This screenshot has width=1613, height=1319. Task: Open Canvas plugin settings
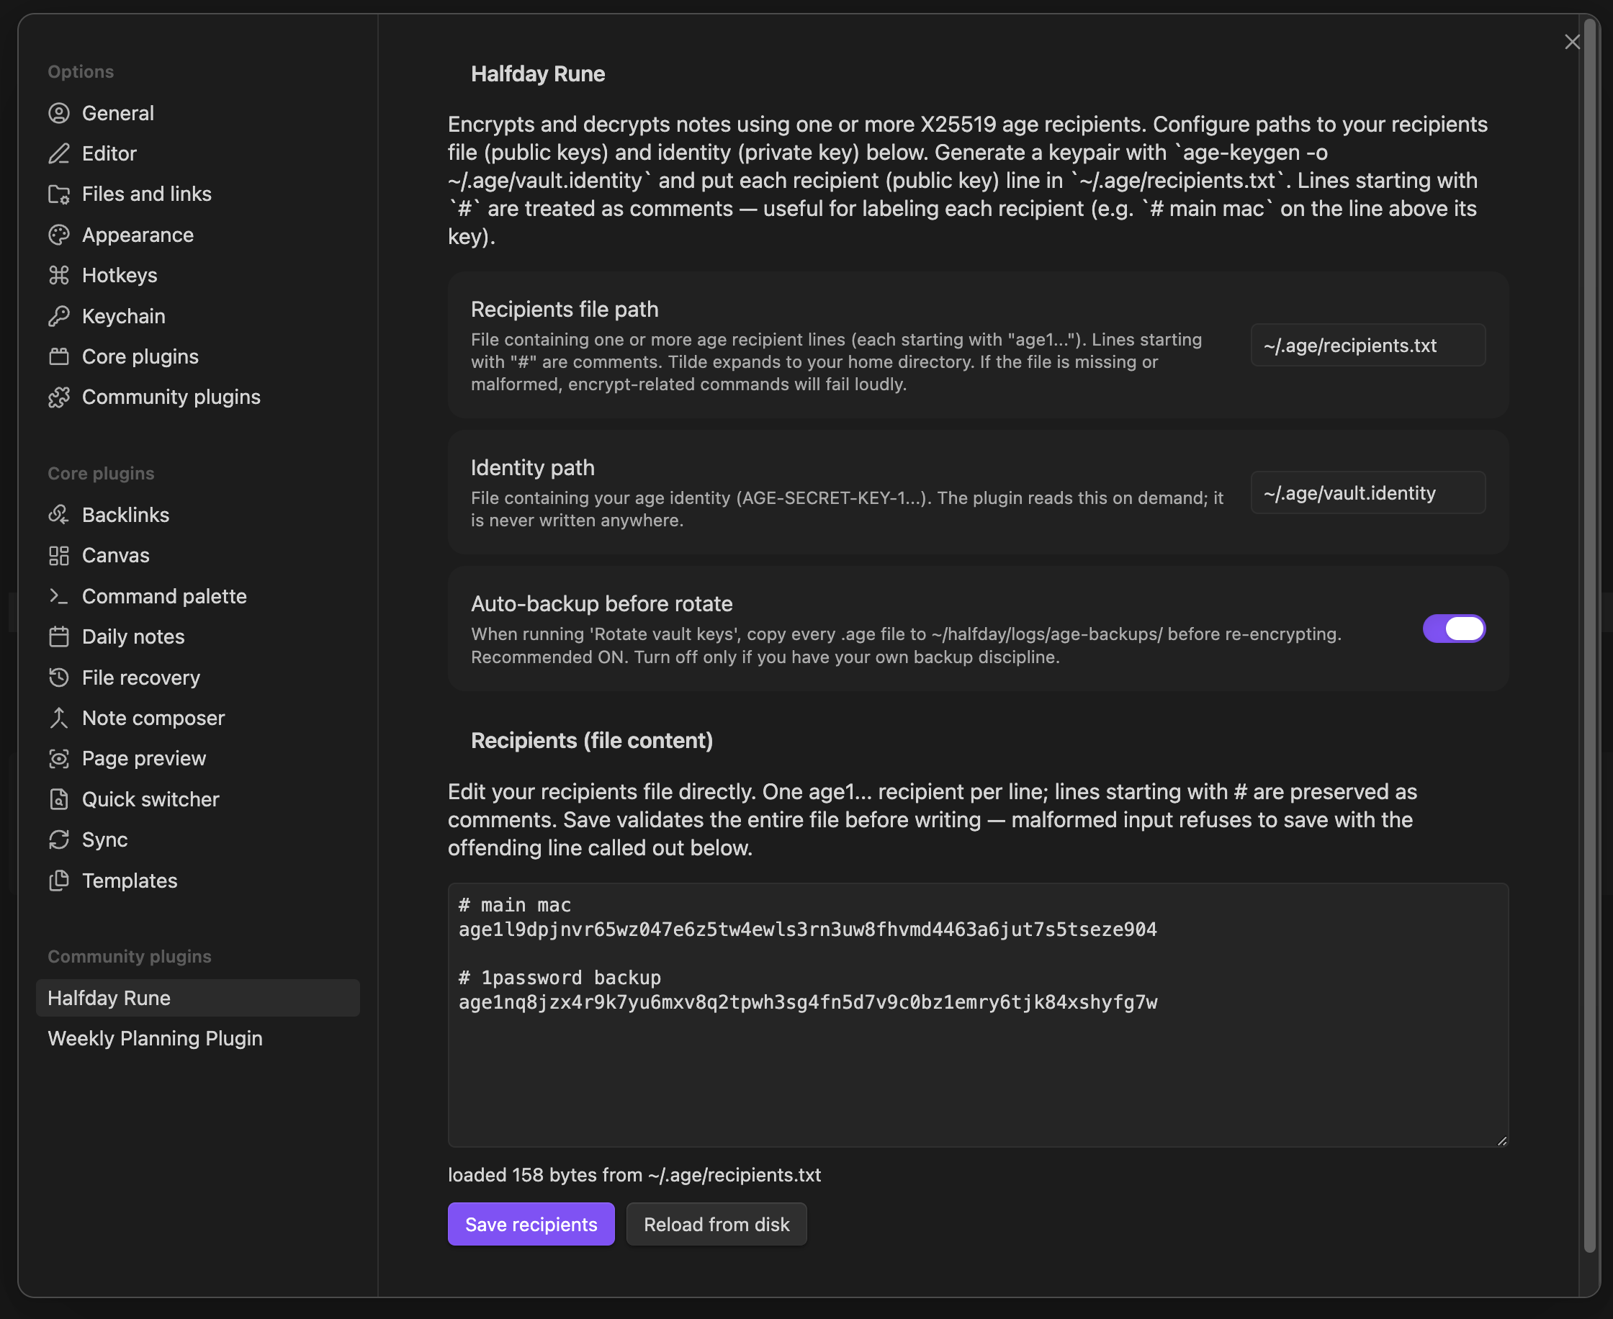[197, 555]
